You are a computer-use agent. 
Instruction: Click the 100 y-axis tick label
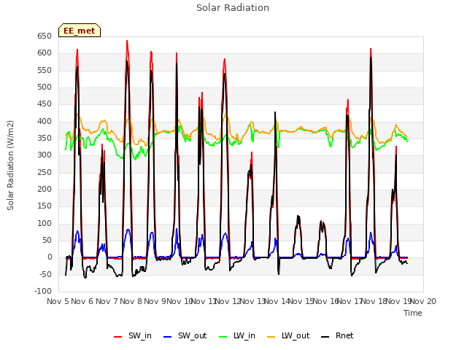(45, 224)
